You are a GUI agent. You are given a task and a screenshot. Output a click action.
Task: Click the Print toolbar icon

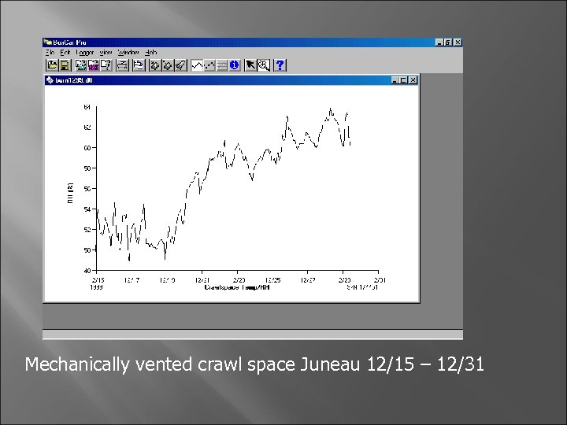[123, 65]
